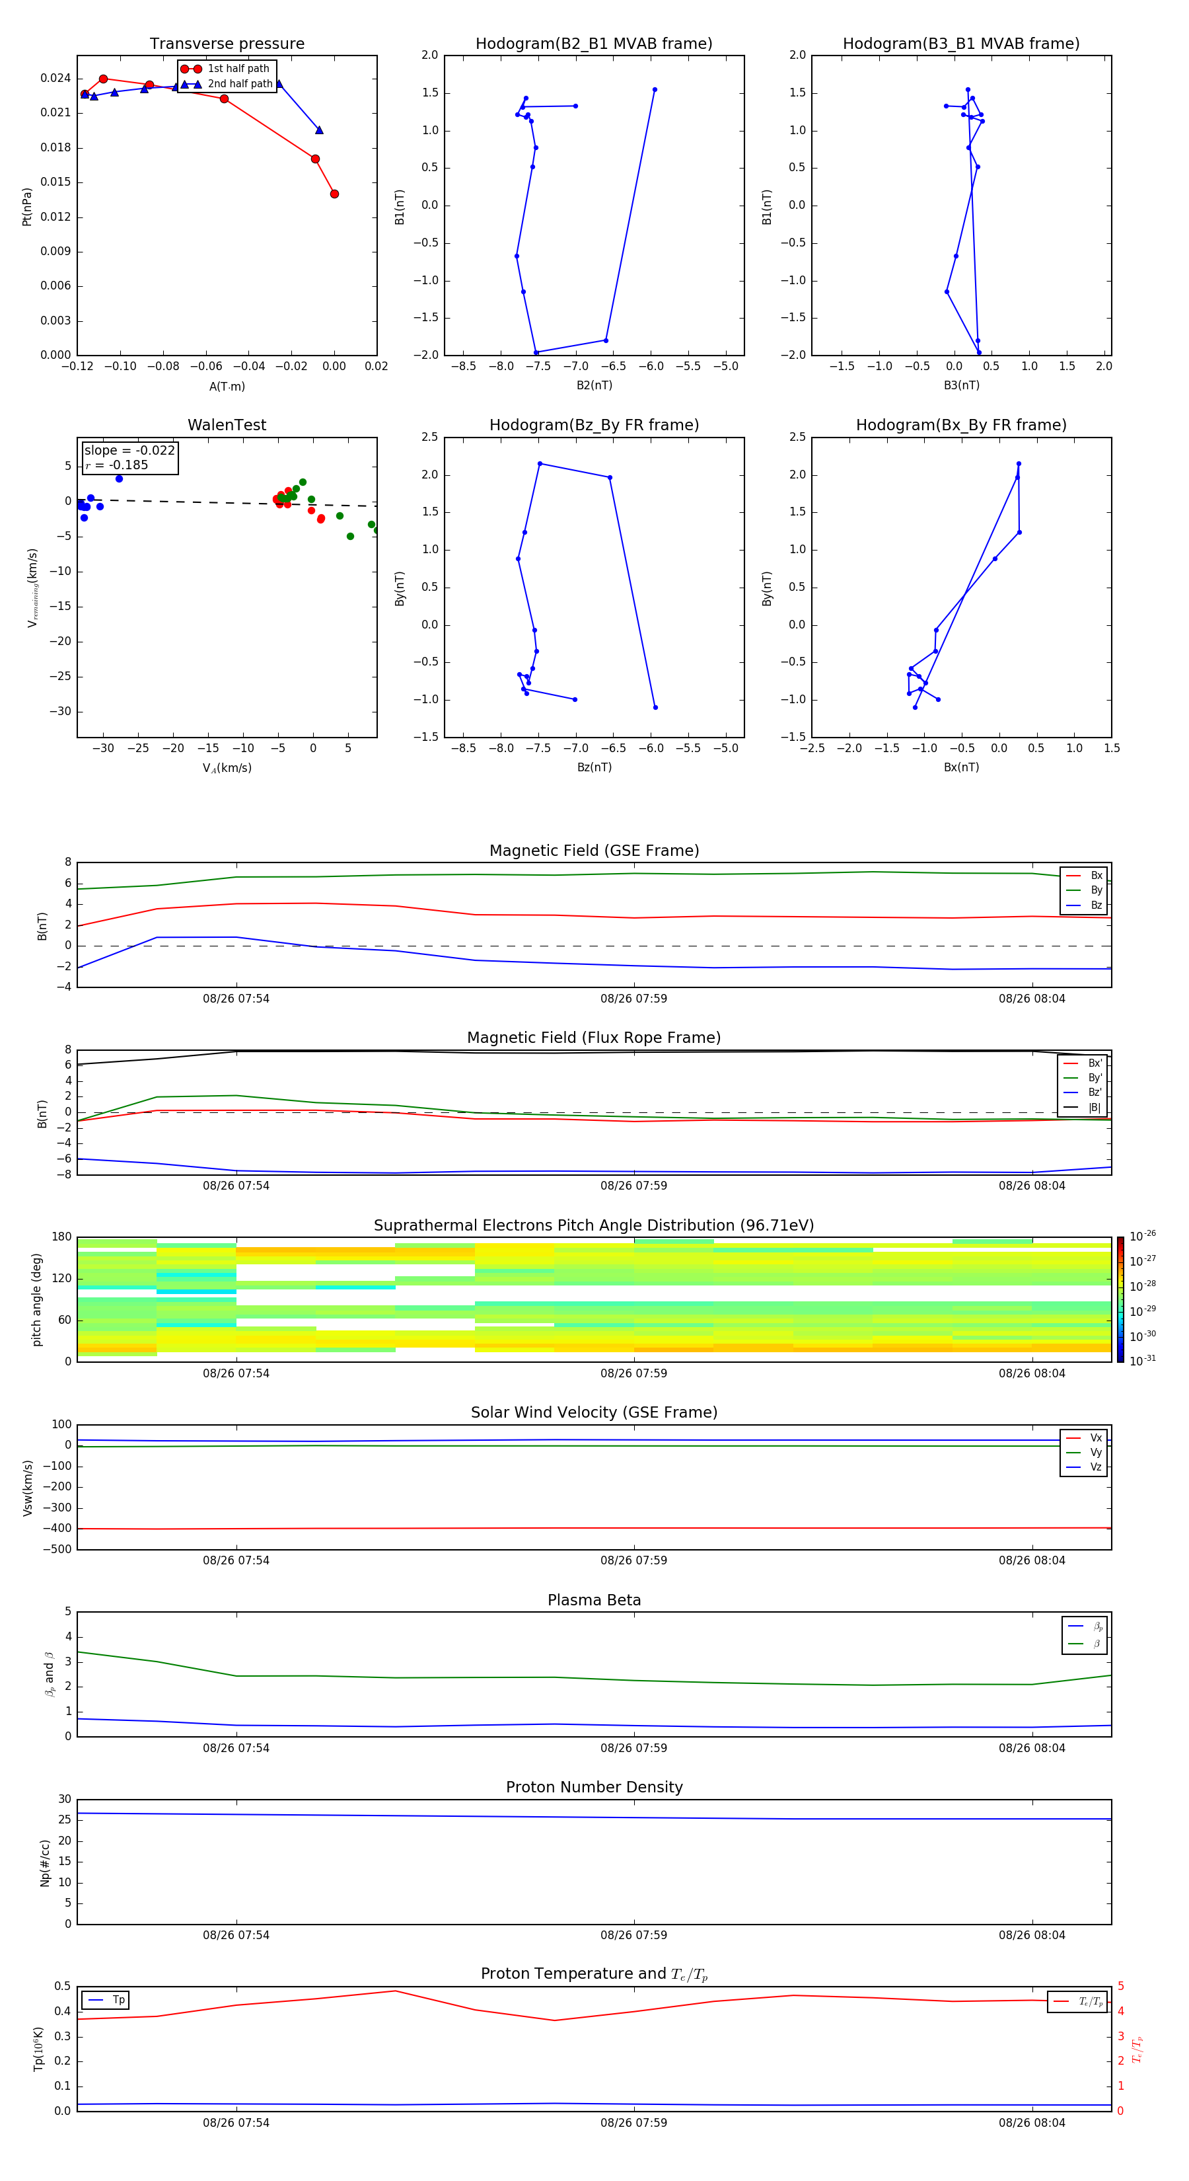The image size is (1189, 2181).
Task: Select the '1st half path' legend entry
Action: (226, 69)
